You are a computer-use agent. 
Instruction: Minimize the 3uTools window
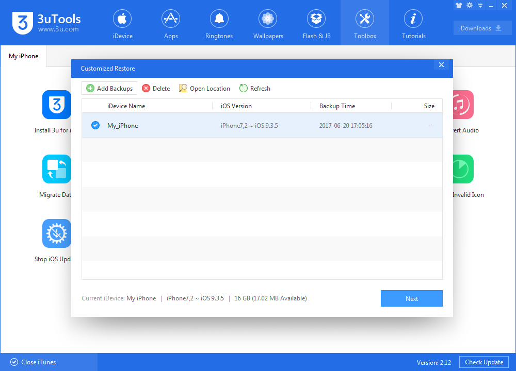pos(491,6)
